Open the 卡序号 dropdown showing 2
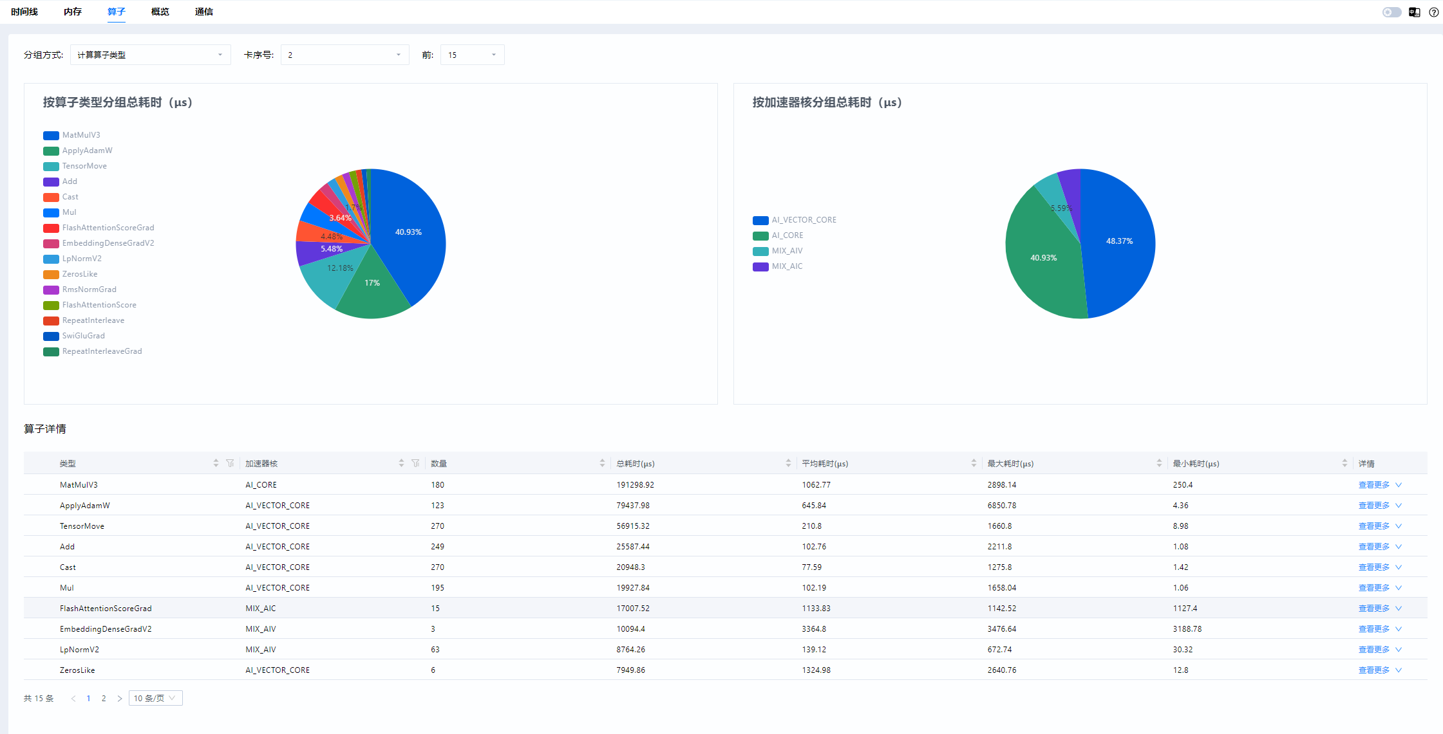This screenshot has width=1443, height=734. click(x=344, y=55)
